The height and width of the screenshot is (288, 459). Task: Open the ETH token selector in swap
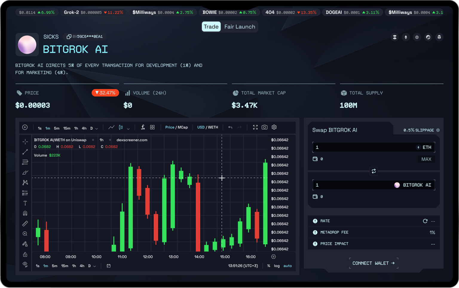click(x=424, y=147)
